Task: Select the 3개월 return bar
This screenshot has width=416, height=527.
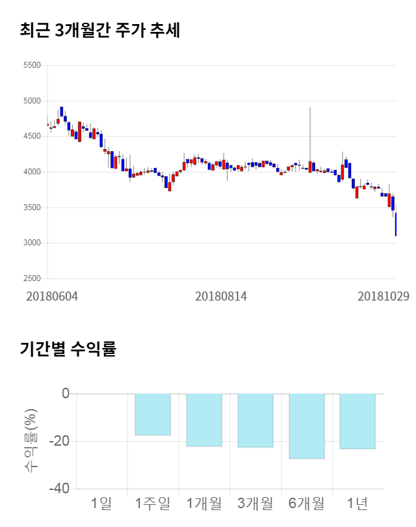Action: pyautogui.click(x=255, y=420)
